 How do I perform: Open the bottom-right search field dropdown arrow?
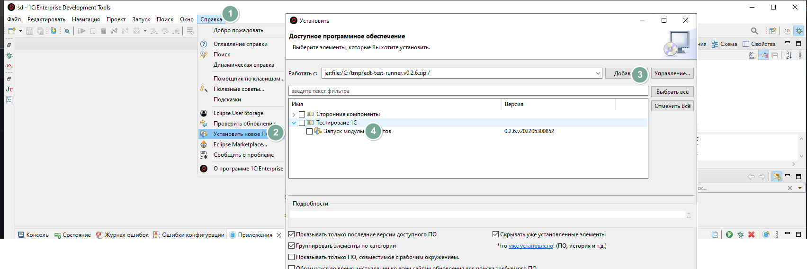click(x=800, y=188)
